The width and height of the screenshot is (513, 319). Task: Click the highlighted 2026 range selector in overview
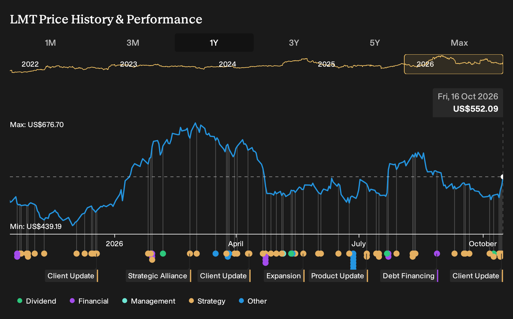(x=454, y=64)
